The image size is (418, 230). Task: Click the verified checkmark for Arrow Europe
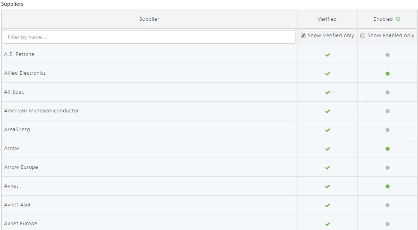(328, 168)
